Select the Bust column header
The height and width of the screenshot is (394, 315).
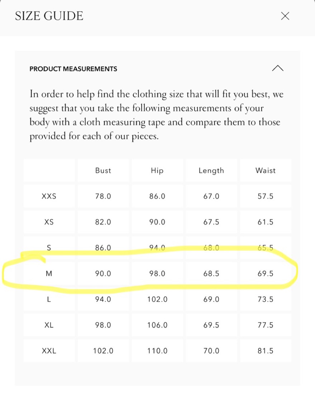pyautogui.click(x=103, y=170)
